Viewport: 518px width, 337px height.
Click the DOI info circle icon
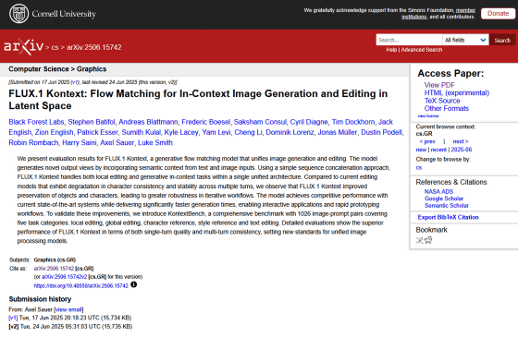click(x=133, y=284)
